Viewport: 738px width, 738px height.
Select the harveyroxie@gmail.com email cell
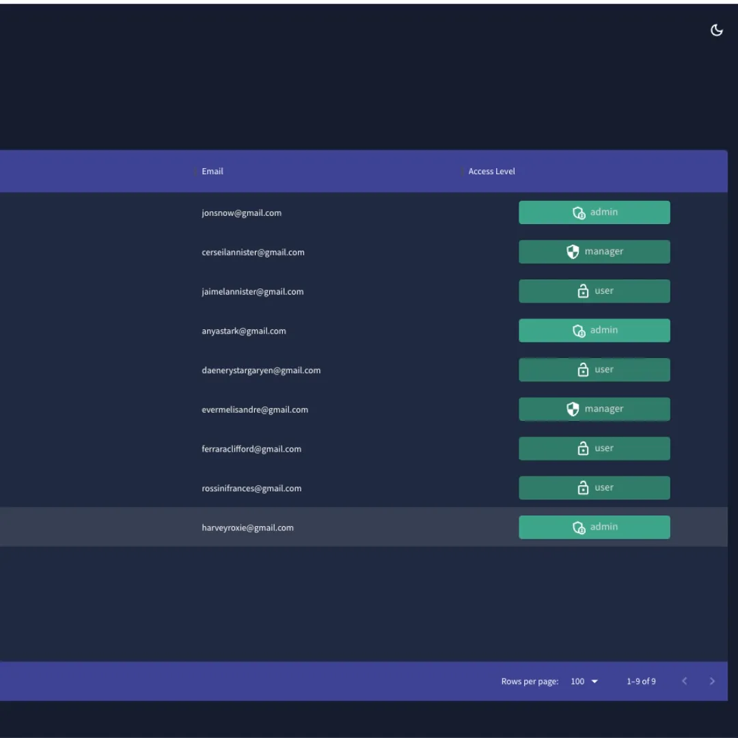click(x=247, y=528)
